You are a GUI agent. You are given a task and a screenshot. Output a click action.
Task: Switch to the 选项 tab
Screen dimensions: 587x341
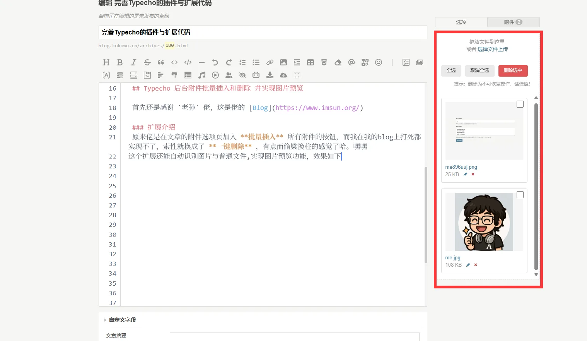point(461,22)
